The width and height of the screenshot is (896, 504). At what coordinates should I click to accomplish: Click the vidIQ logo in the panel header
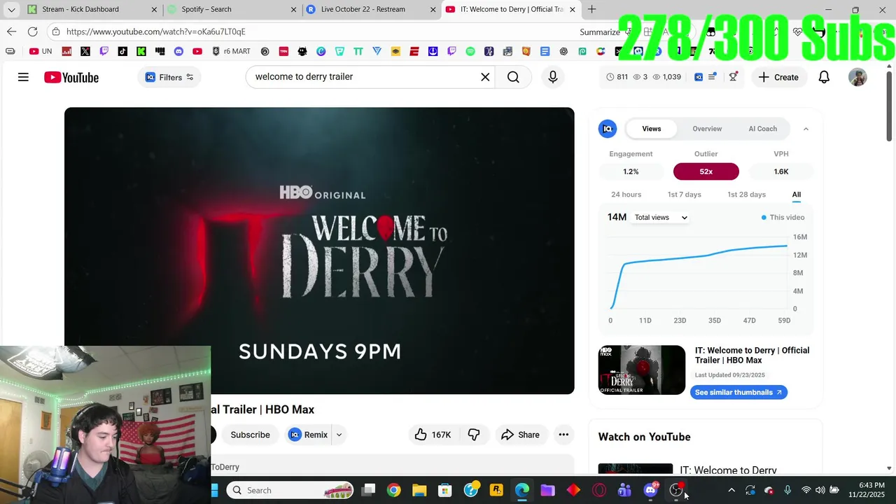pyautogui.click(x=608, y=129)
